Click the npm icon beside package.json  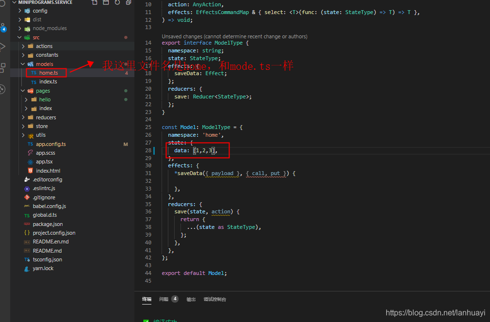point(27,224)
